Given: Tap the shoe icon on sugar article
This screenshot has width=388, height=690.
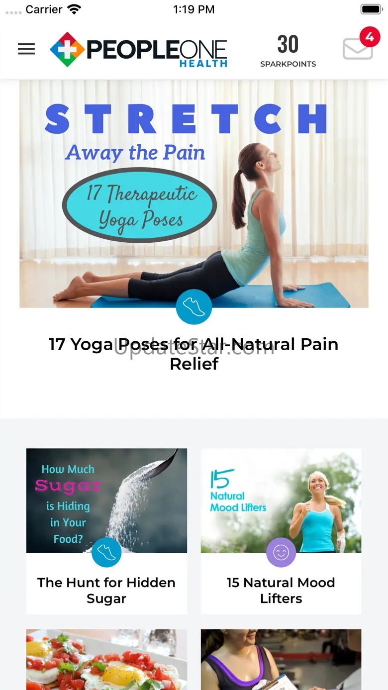Looking at the screenshot, I should [106, 552].
